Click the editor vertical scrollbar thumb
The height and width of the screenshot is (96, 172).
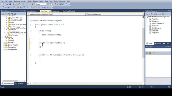click(x=143, y=43)
